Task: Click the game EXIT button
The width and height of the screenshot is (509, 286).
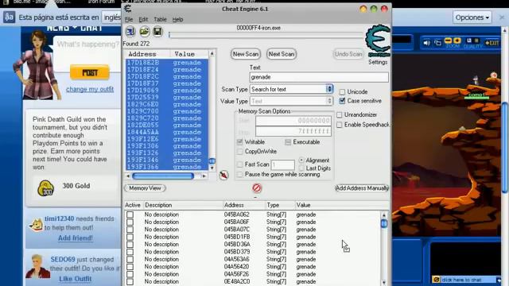Action: (492, 43)
